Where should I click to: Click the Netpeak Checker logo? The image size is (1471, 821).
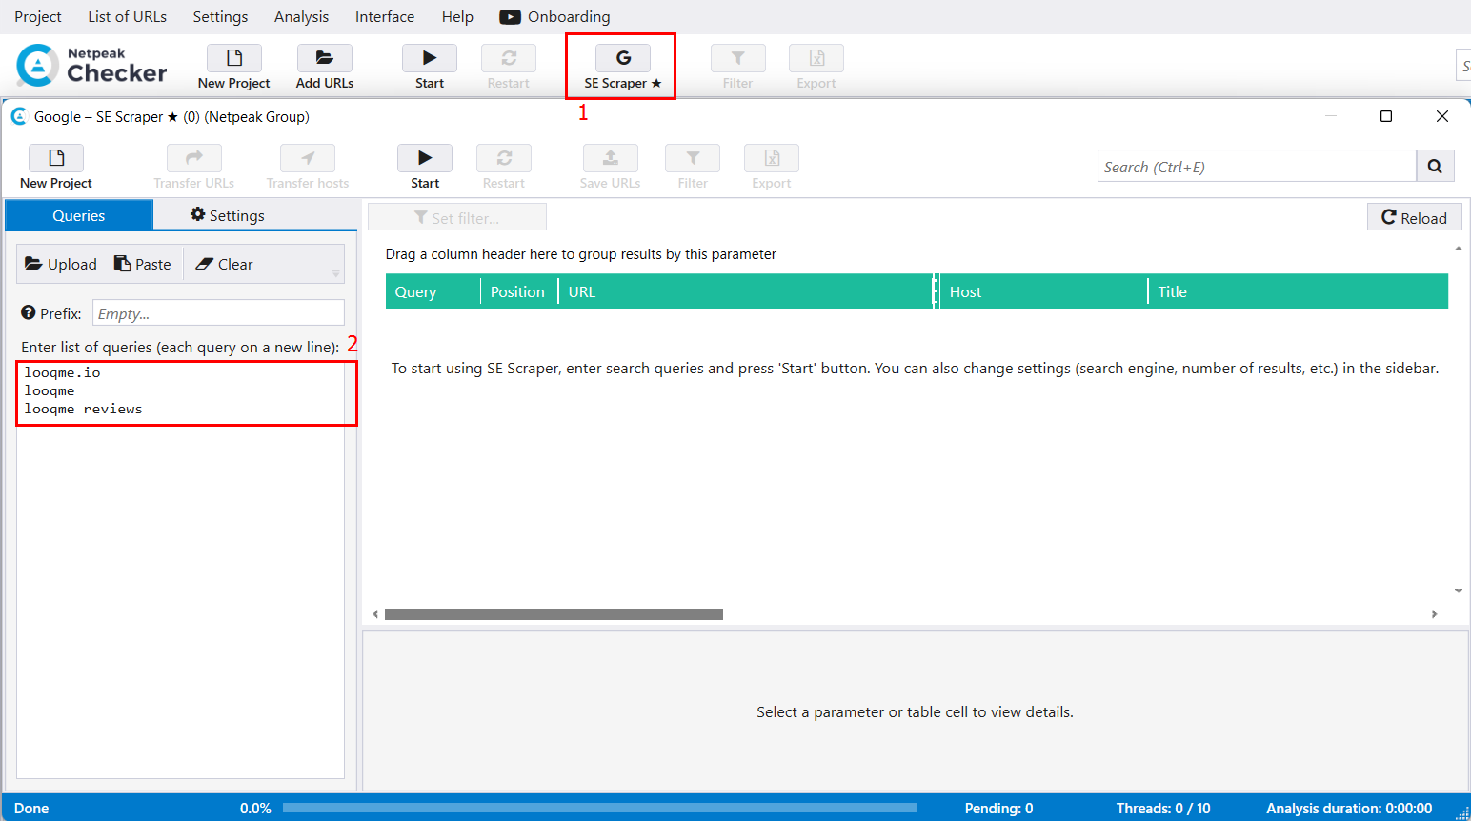[x=91, y=66]
